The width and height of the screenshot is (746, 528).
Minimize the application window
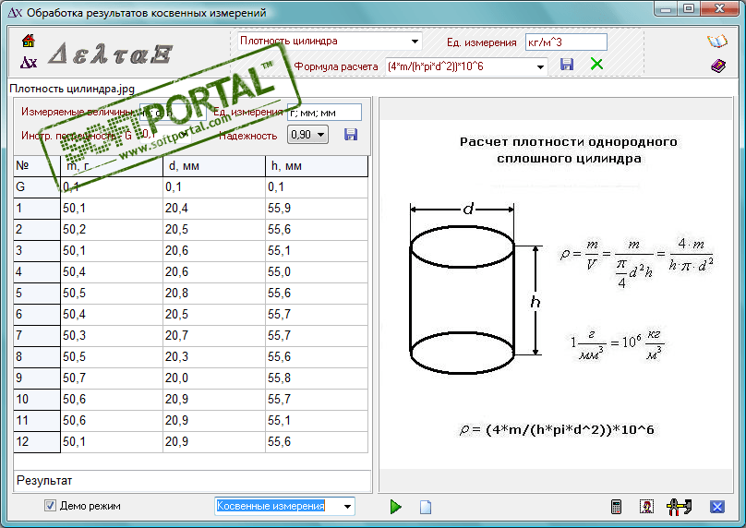click(666, 9)
